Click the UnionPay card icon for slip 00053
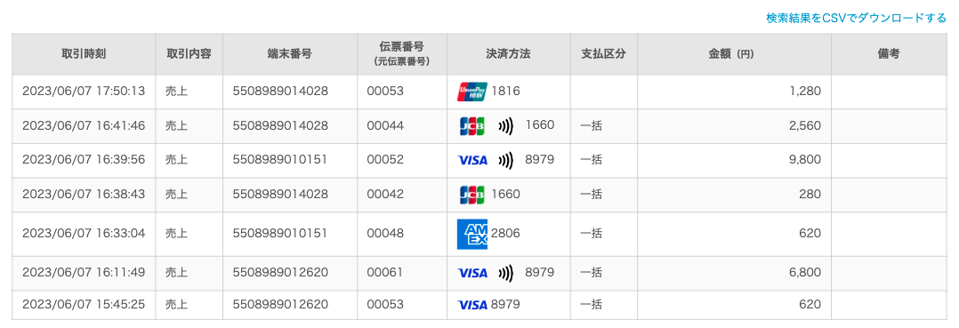Viewport: 959px width, 328px height. (472, 92)
